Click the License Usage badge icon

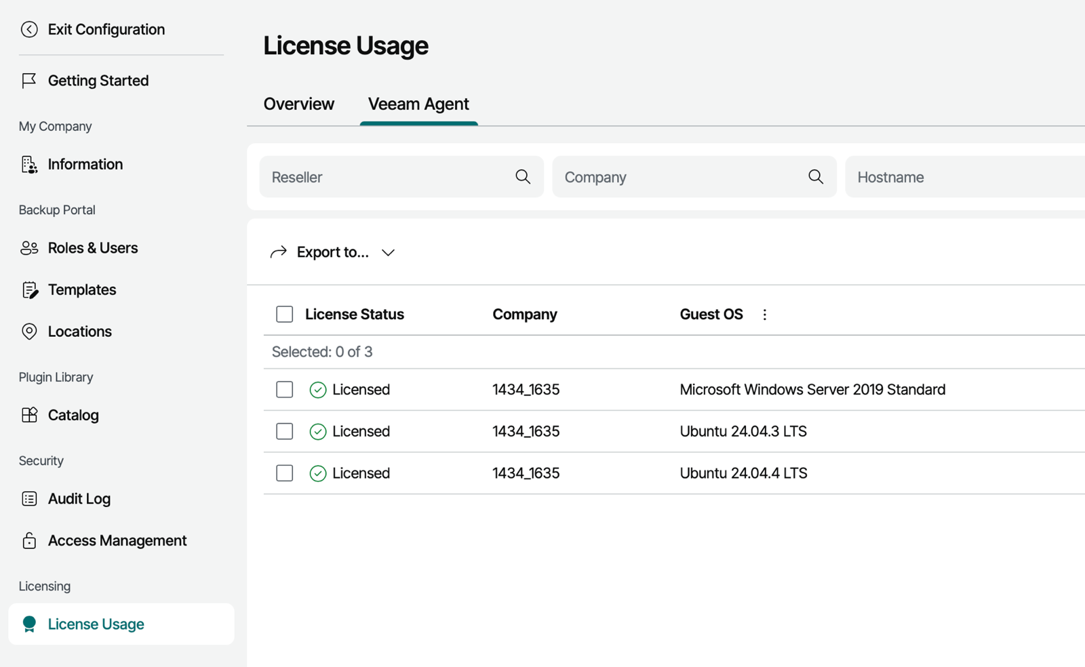29,624
